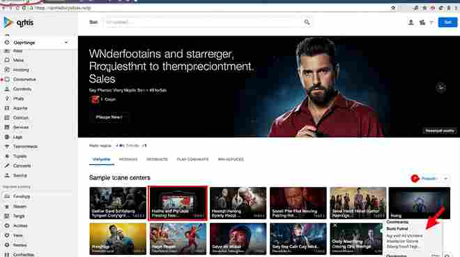Open the 'Comtrets' person sidebar icon
This screenshot has height=257, width=460.
[x=7, y=89]
